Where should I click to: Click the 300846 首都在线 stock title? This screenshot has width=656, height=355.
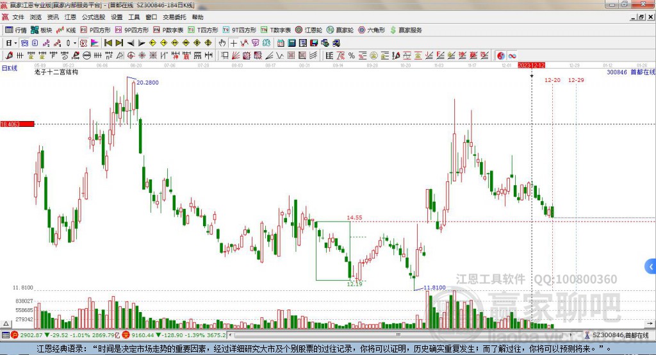(x=631, y=72)
